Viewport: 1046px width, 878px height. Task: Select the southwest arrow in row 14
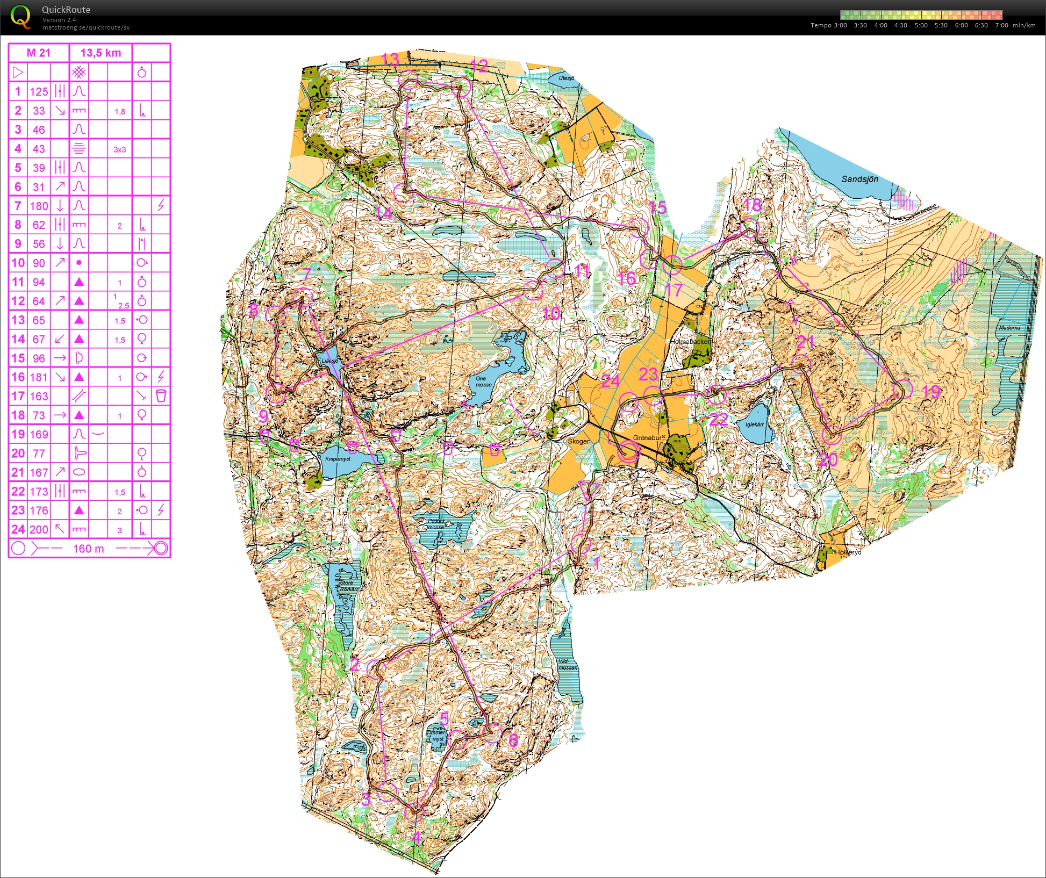click(60, 339)
